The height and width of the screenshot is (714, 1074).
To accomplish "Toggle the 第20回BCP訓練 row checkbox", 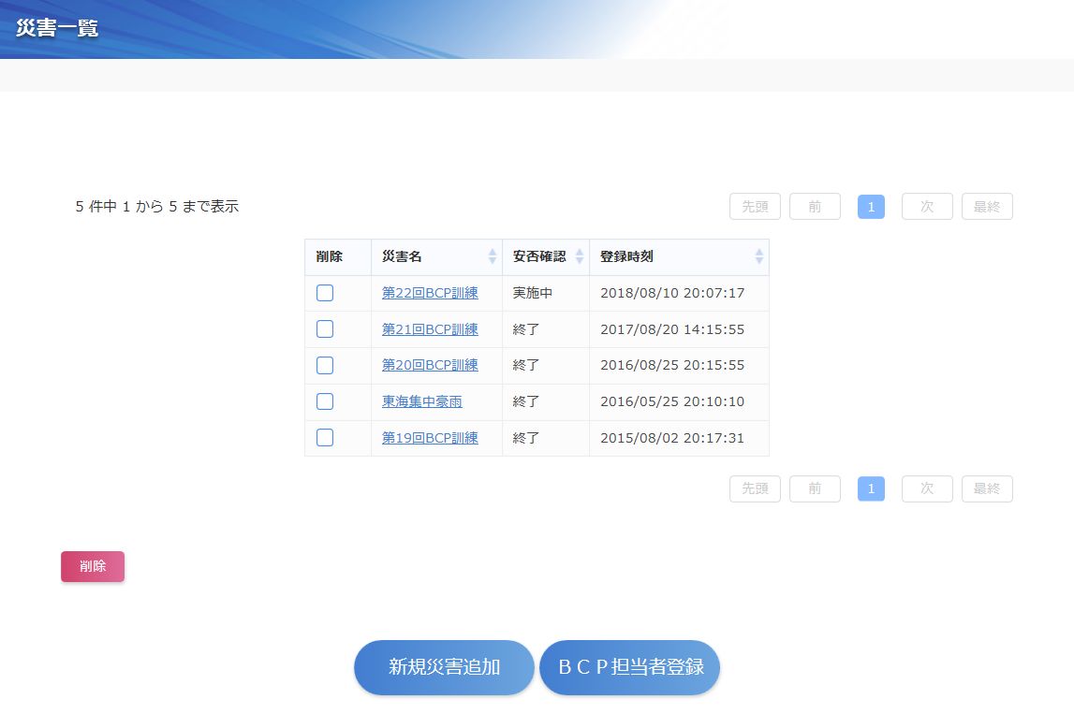I will point(325,366).
